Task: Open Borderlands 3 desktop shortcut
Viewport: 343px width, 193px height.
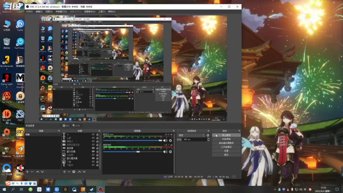Action: [7, 62]
